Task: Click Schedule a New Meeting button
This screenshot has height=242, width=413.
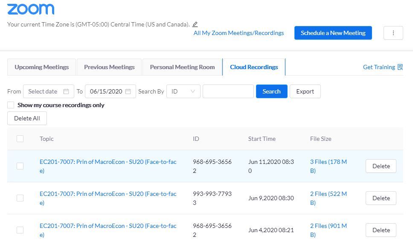Action: (x=333, y=33)
